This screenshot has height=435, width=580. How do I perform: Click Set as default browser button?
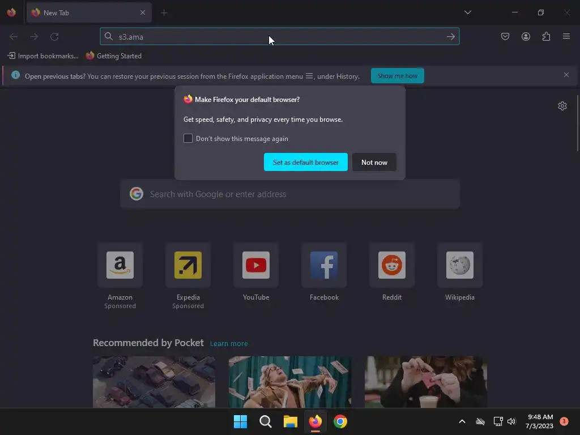tap(305, 162)
